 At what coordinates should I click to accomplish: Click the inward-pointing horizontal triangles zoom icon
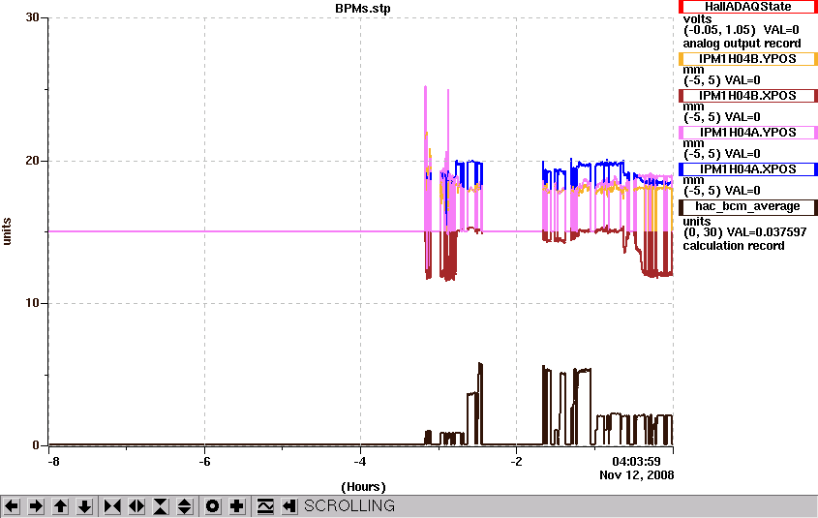tap(112, 506)
